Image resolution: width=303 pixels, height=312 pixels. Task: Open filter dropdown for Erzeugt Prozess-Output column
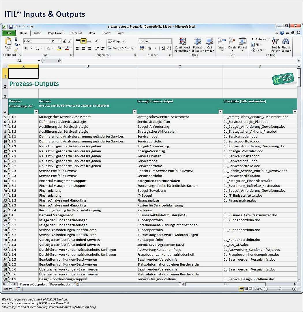(220, 112)
